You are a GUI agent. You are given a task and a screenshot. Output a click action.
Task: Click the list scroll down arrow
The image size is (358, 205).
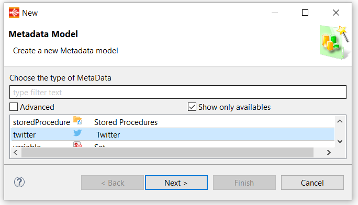point(340,141)
